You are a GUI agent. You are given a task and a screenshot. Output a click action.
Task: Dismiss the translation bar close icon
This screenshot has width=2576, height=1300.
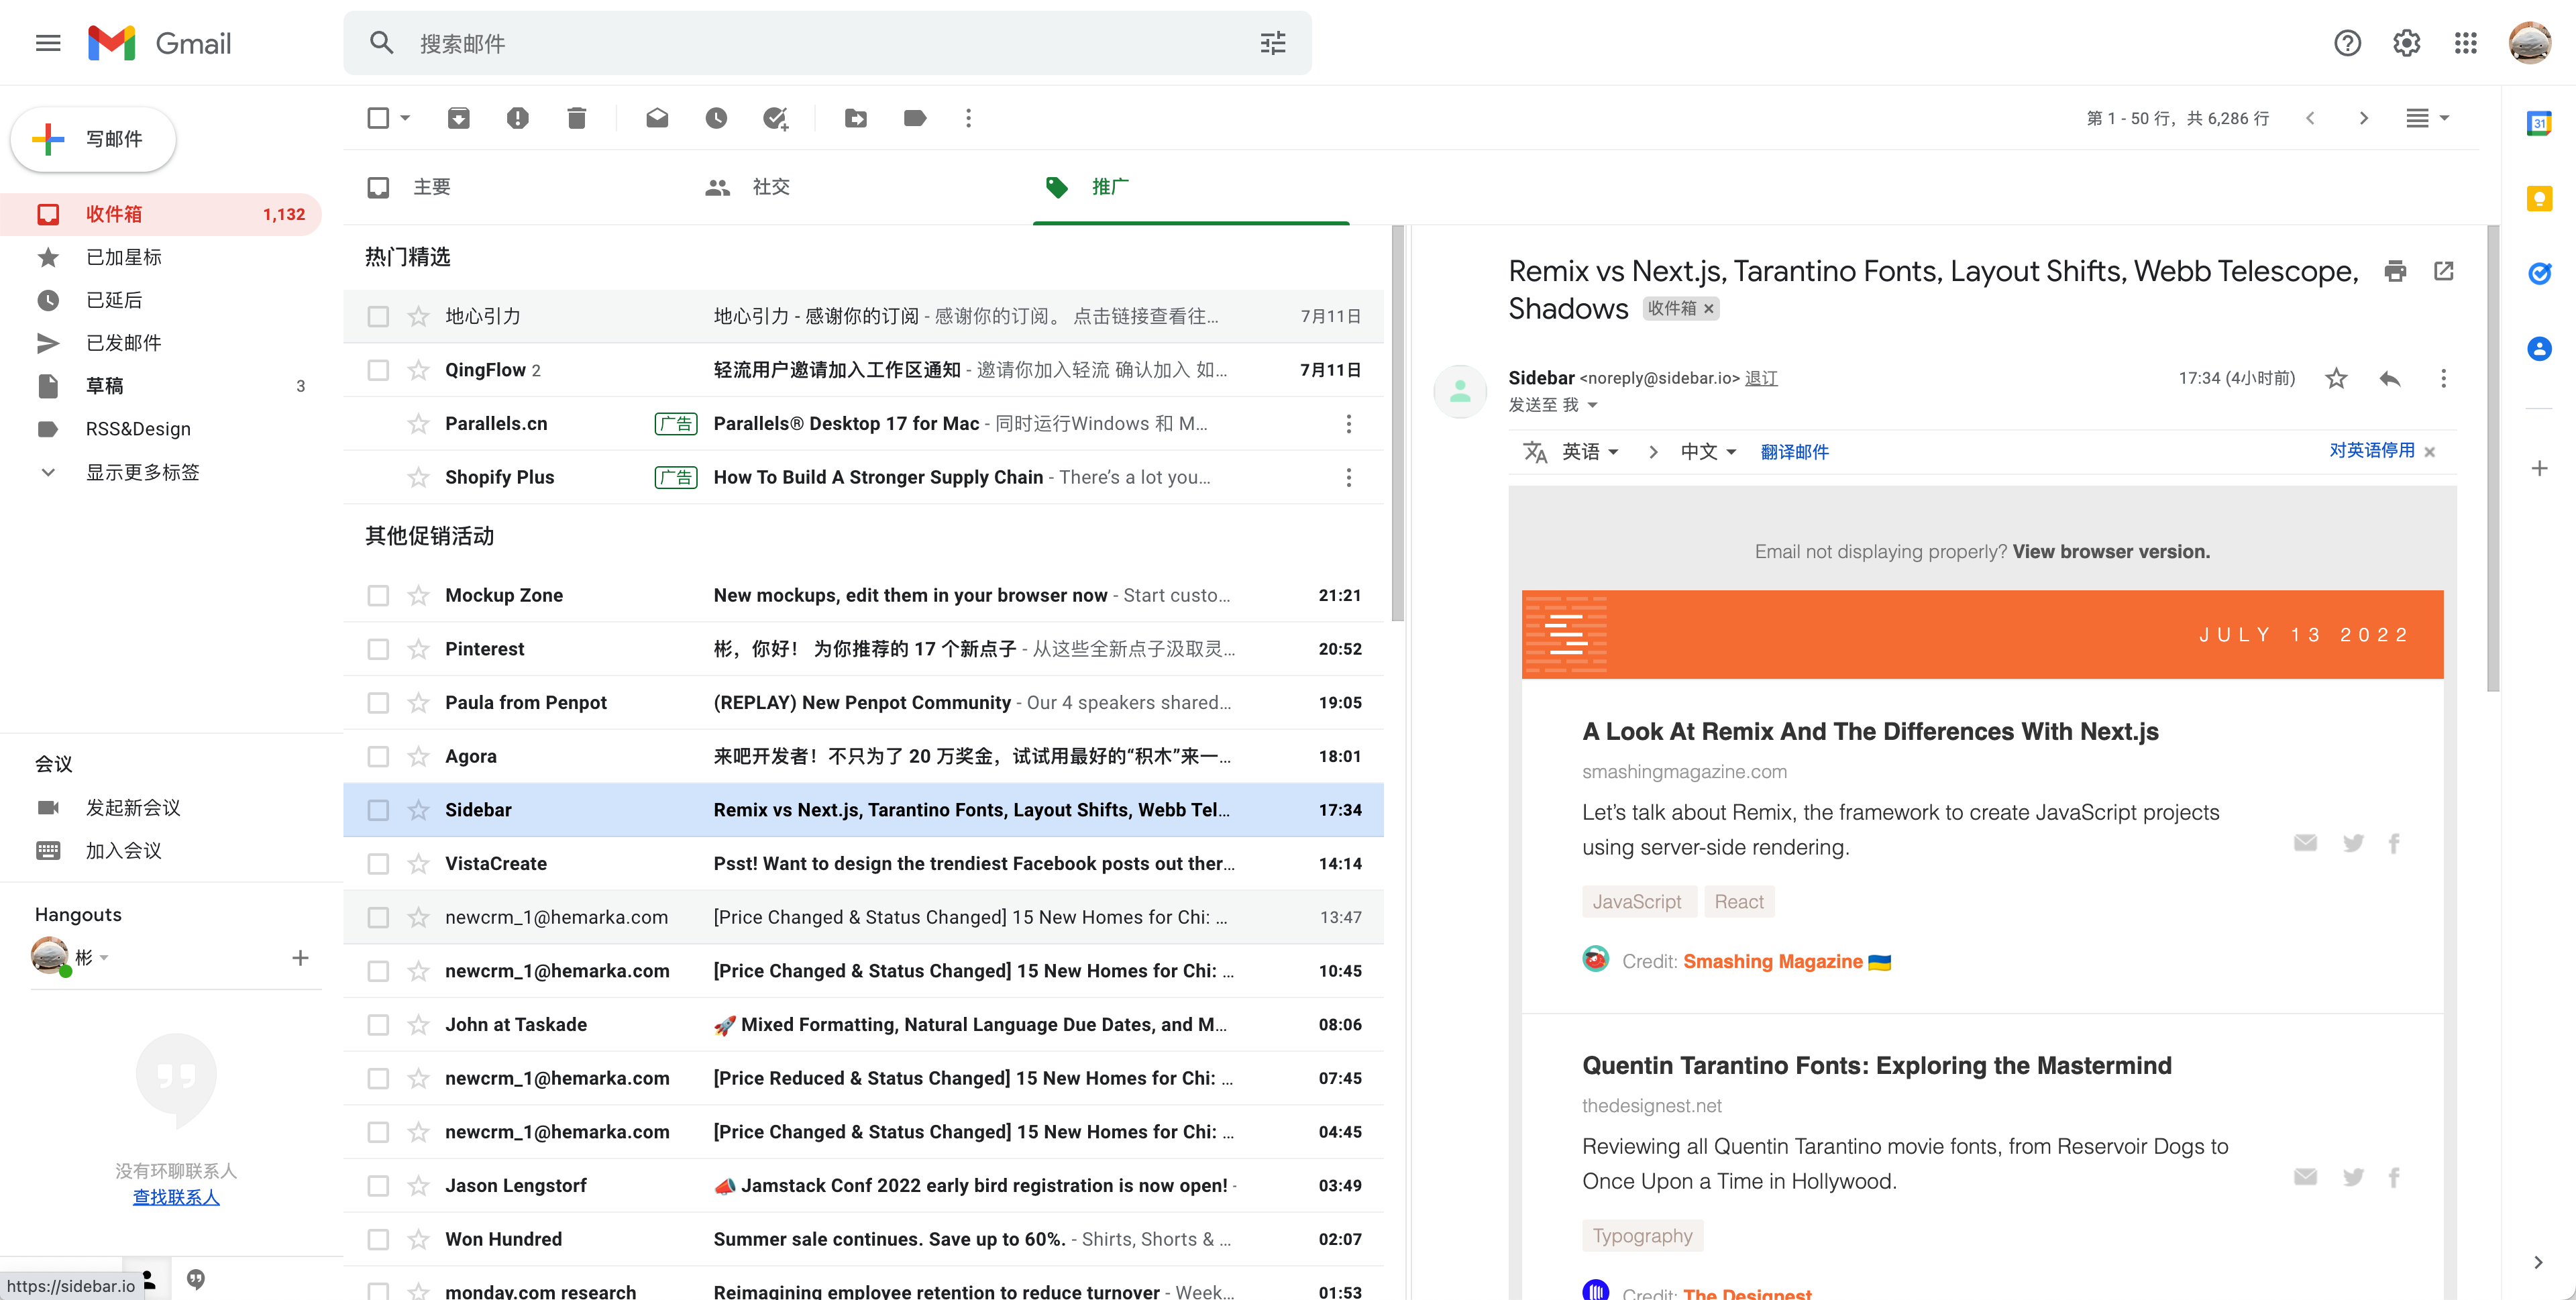pyautogui.click(x=2430, y=452)
